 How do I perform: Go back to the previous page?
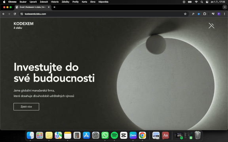tap(4, 14)
